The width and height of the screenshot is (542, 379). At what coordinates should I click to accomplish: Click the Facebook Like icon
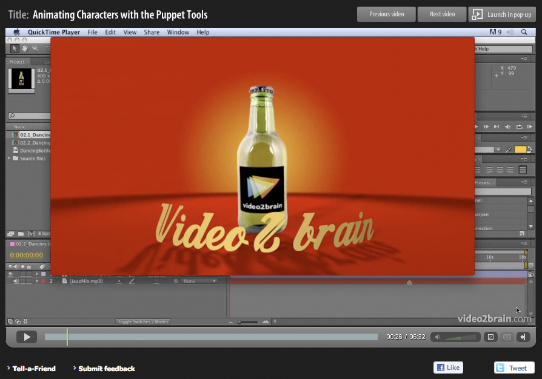coord(441,367)
